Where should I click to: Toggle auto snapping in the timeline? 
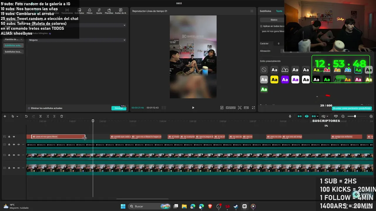point(307,116)
